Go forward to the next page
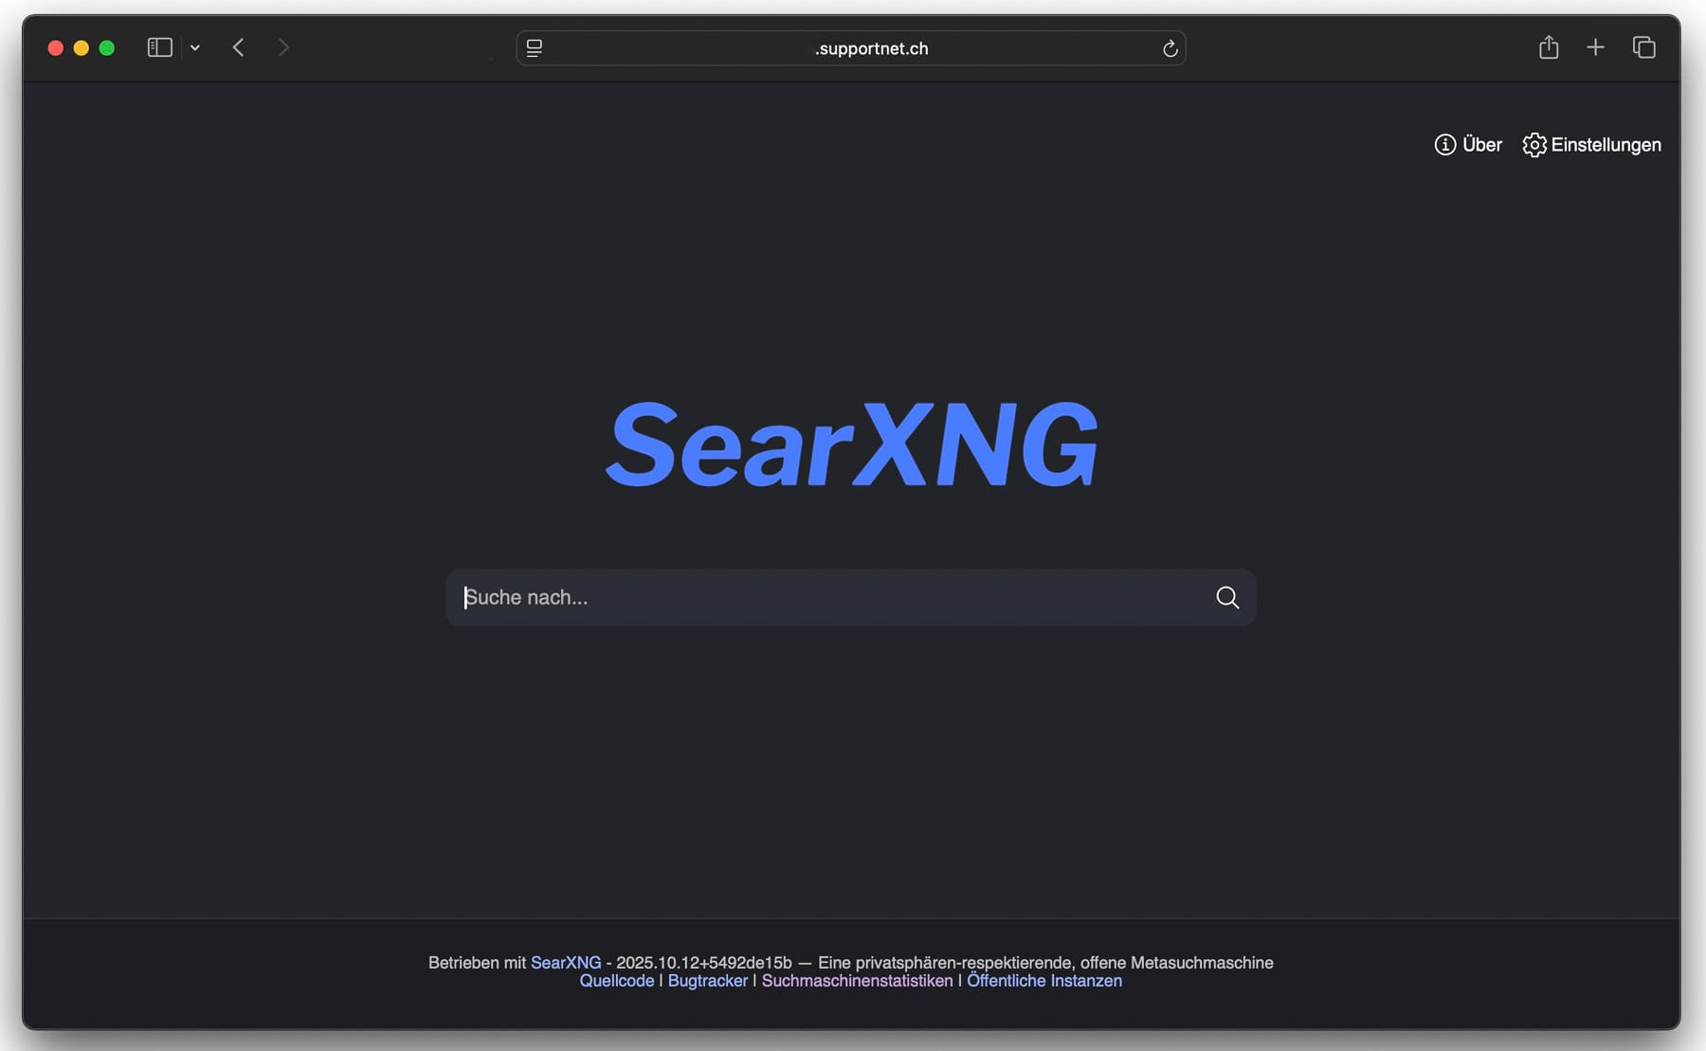This screenshot has height=1051, width=1706. pos(283,47)
